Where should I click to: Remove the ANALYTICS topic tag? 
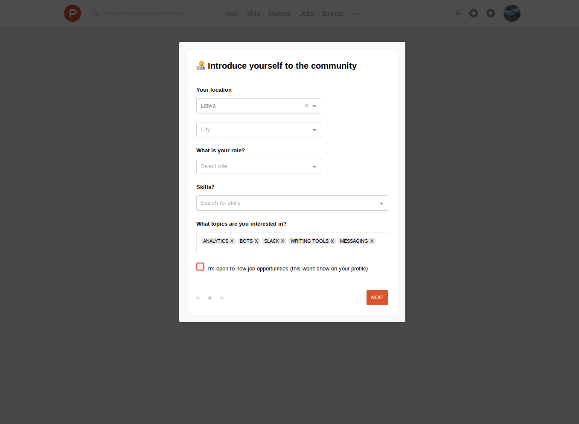tap(232, 241)
